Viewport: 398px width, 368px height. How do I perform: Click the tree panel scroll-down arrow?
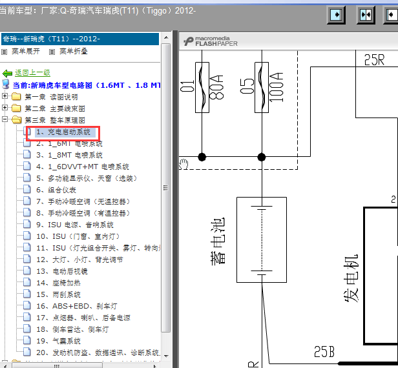click(166, 356)
